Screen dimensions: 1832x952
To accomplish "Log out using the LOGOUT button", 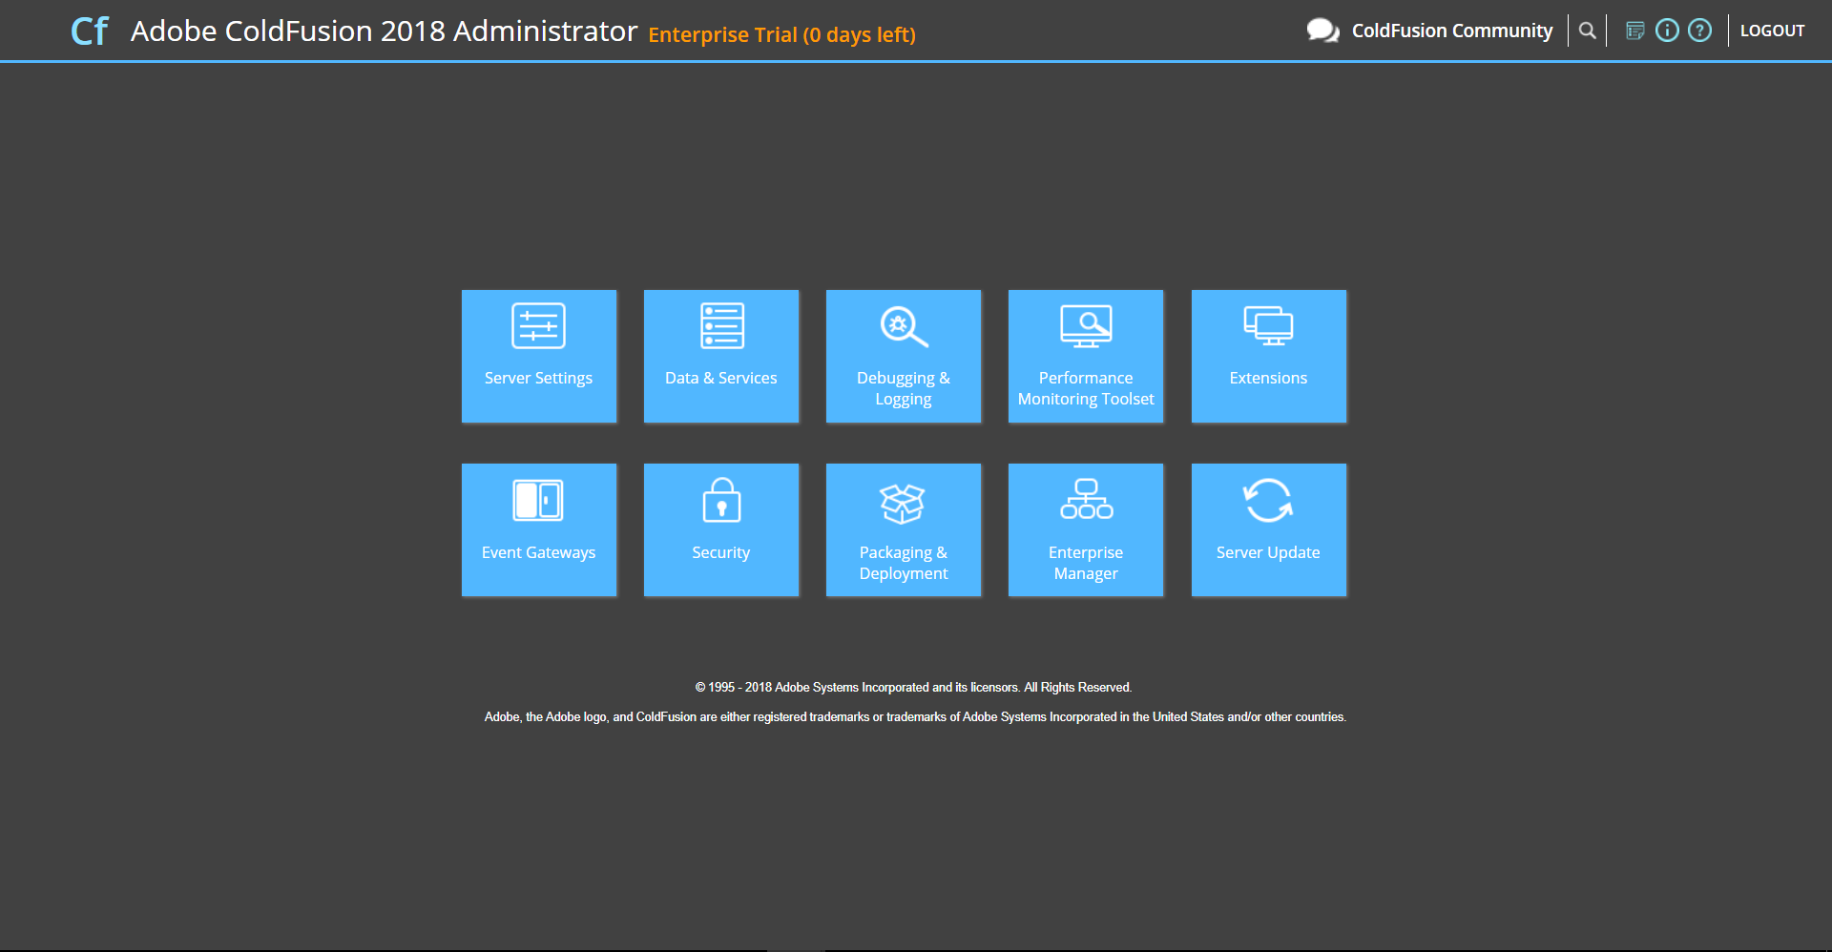I will click(x=1772, y=31).
